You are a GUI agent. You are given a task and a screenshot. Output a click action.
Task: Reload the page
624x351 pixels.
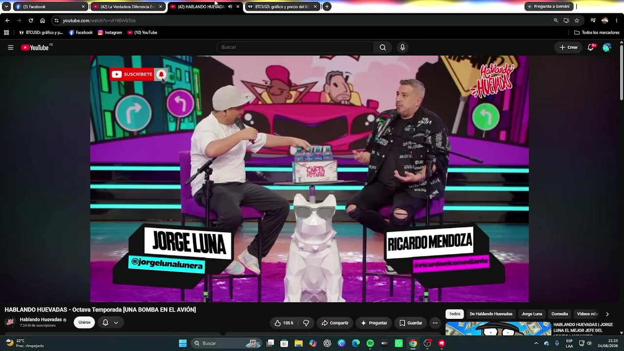coord(31,20)
